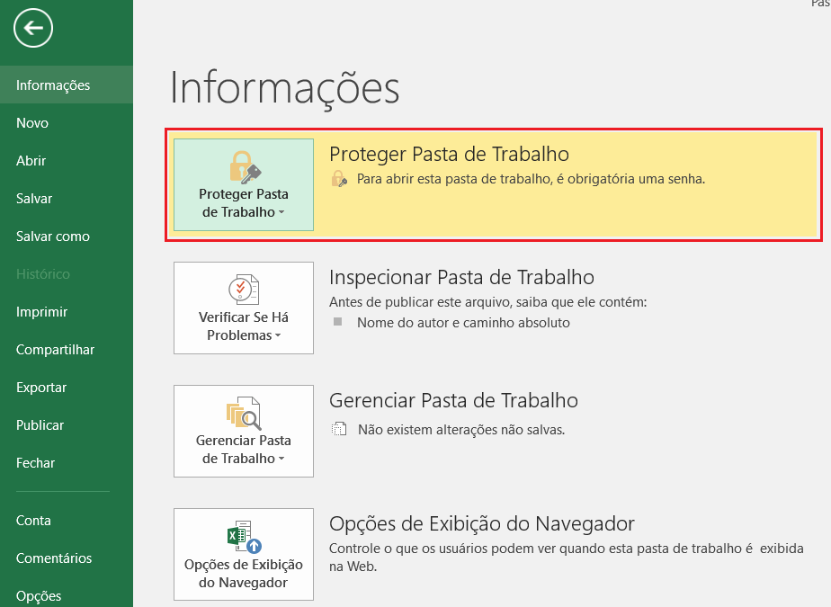Open the Abrir menu item

pyautogui.click(x=31, y=161)
